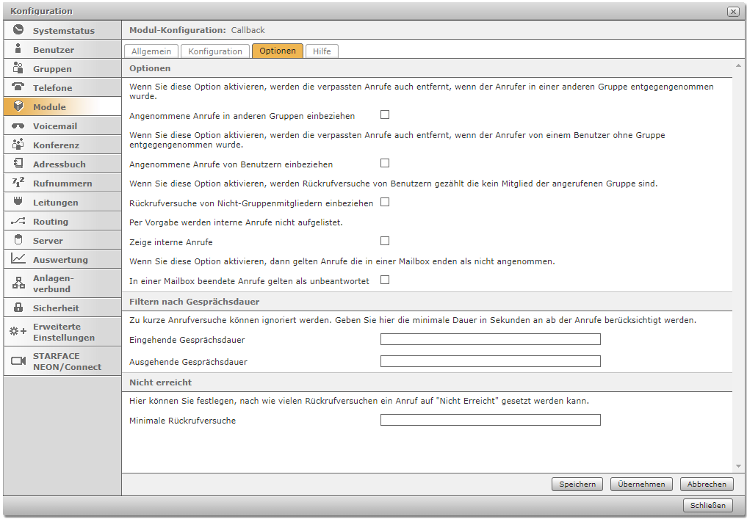Toggle the 'Zeige interne Anrufe' checkbox
This screenshot has height=519, width=747.
point(385,241)
